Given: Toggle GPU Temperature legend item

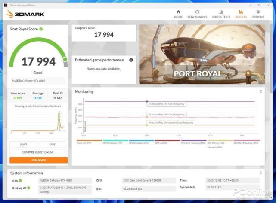Looking at the screenshot, I should pos(142,142).
